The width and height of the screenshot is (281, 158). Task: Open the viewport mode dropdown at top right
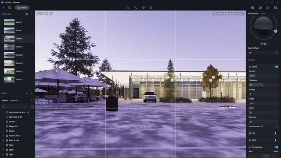[241, 14]
